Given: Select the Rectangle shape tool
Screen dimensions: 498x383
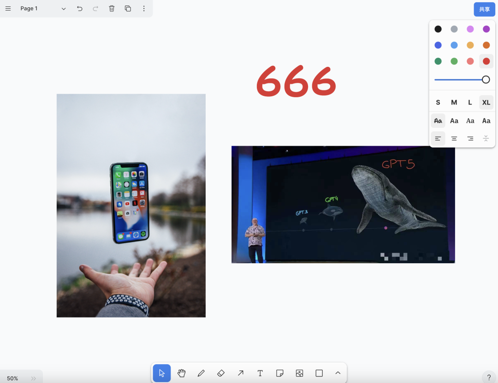Looking at the screenshot, I should pos(319,373).
